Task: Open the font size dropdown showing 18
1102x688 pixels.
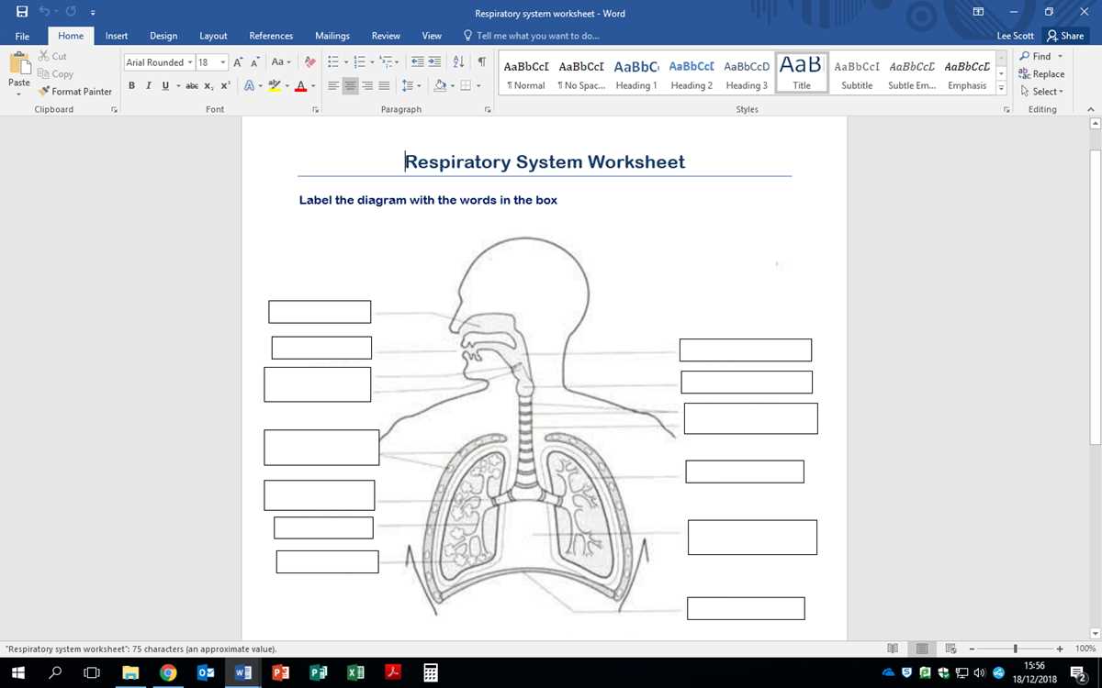Action: click(x=223, y=62)
